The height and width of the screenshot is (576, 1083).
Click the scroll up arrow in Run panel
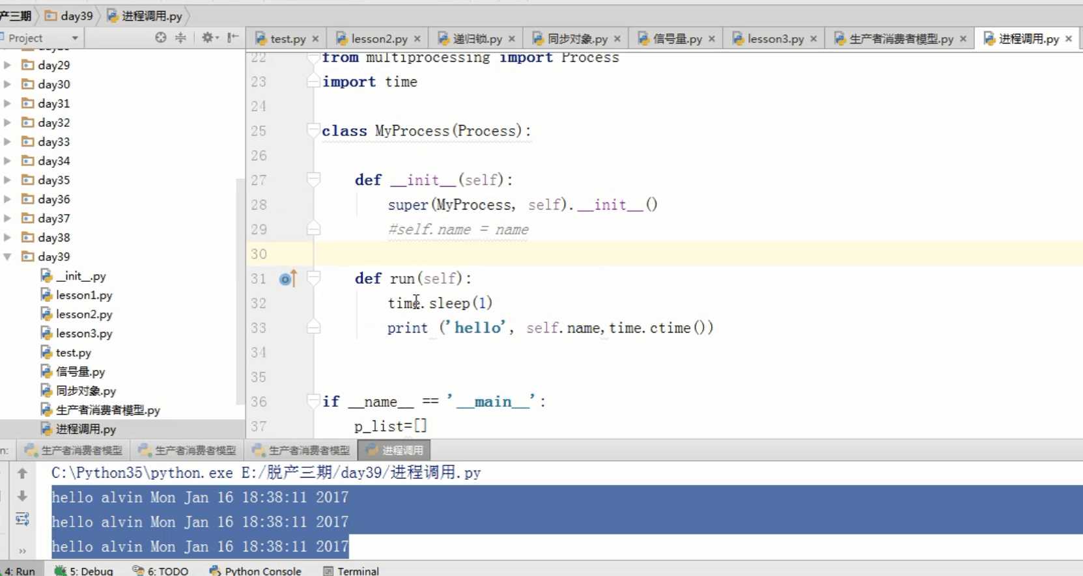pos(22,473)
